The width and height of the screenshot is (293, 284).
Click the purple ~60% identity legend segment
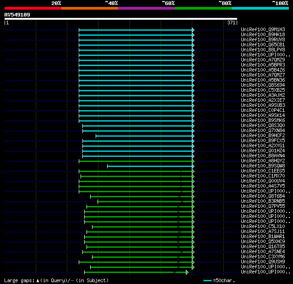(x=146, y=8)
